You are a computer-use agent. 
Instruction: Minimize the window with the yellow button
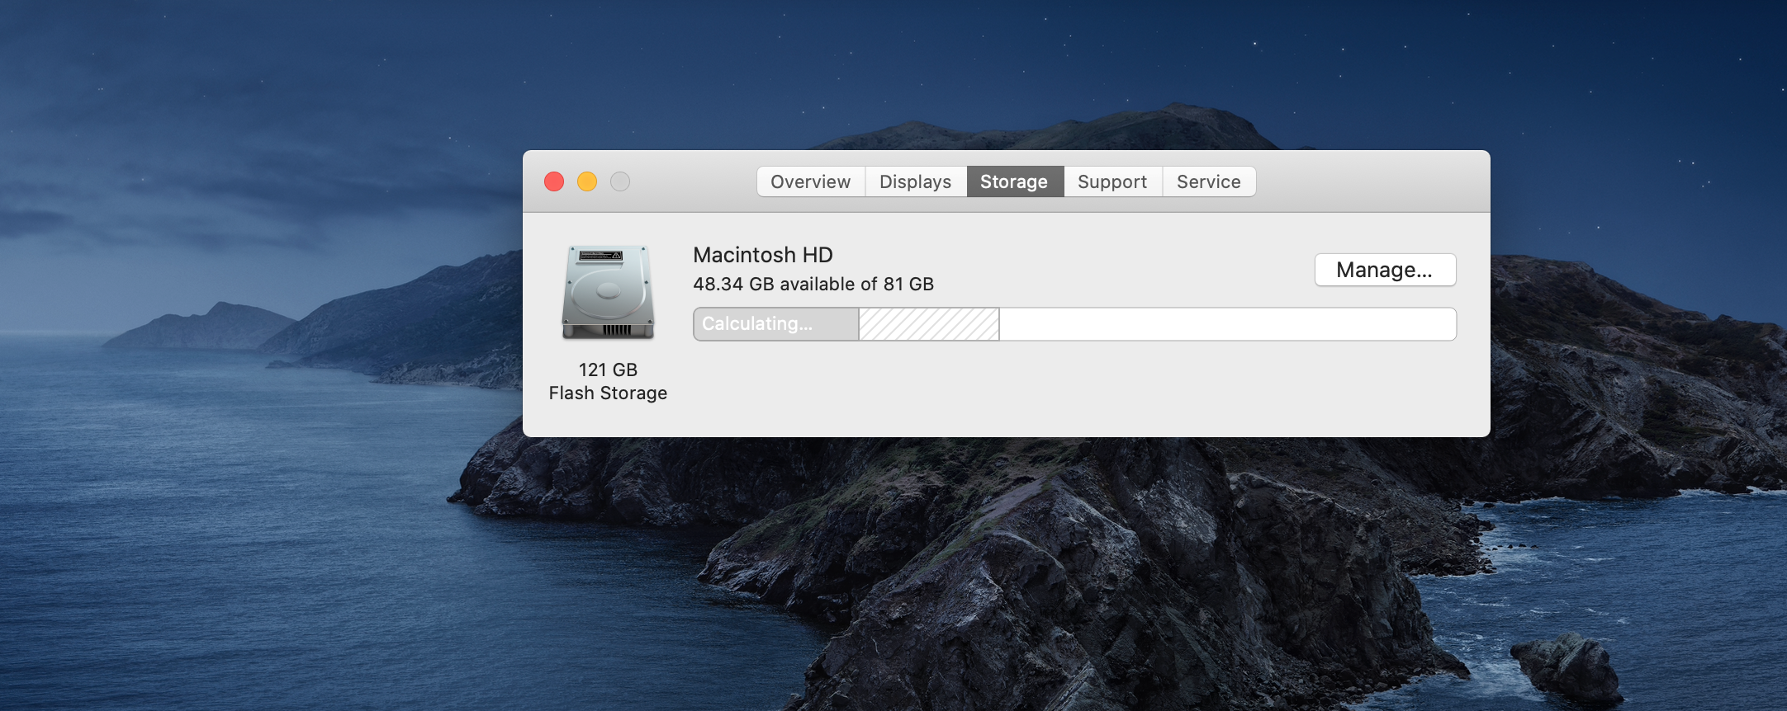[x=587, y=181]
